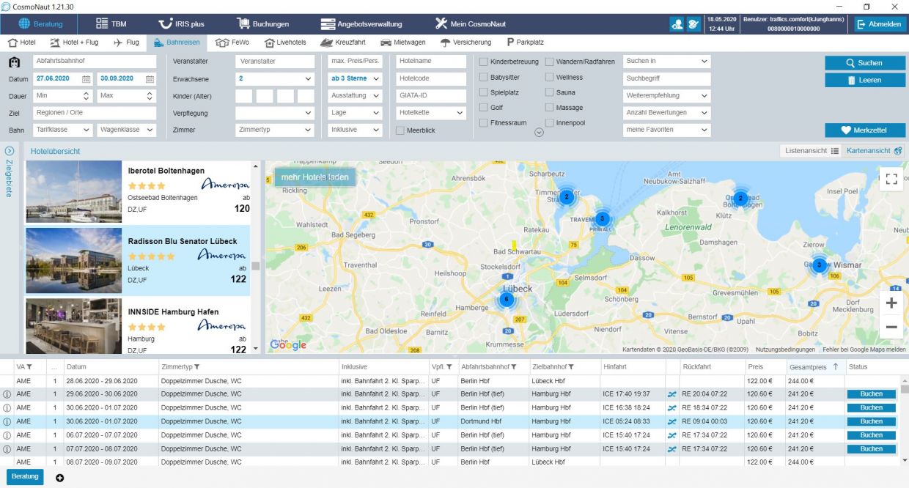Screen dimensions: 909x488
Task: Select Radisson Blu Senator Lübeck thumbnail
Action: pyautogui.click(x=73, y=260)
